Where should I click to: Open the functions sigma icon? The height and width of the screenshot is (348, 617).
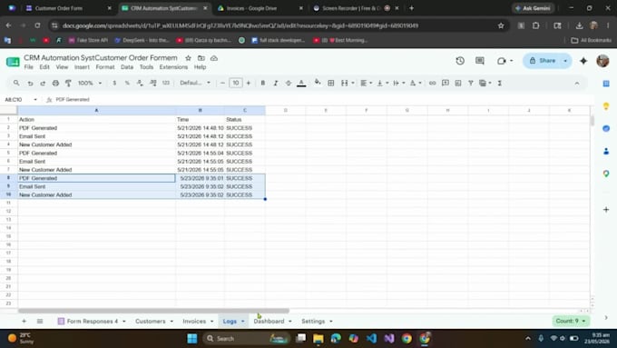499,84
